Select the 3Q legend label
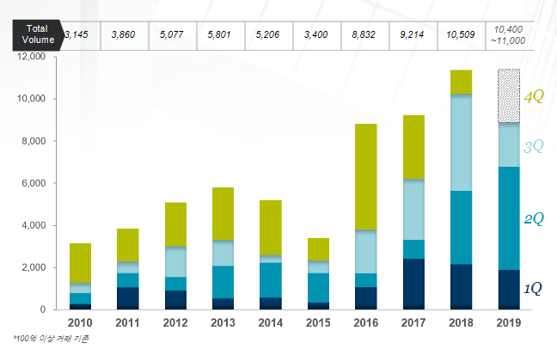This screenshot has height=349, width=557. point(533,146)
